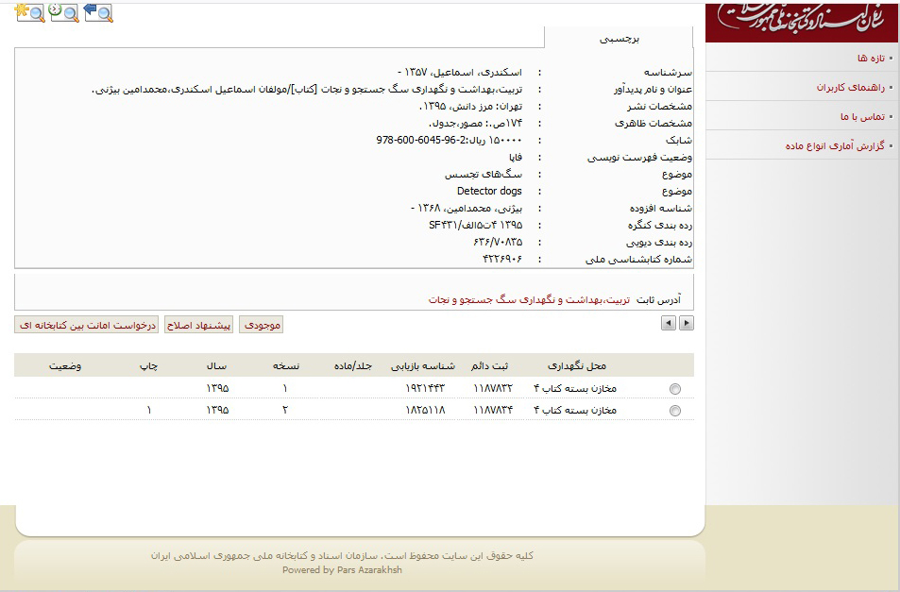Click the شابک field label
The width and height of the screenshot is (900, 592).
point(679,140)
